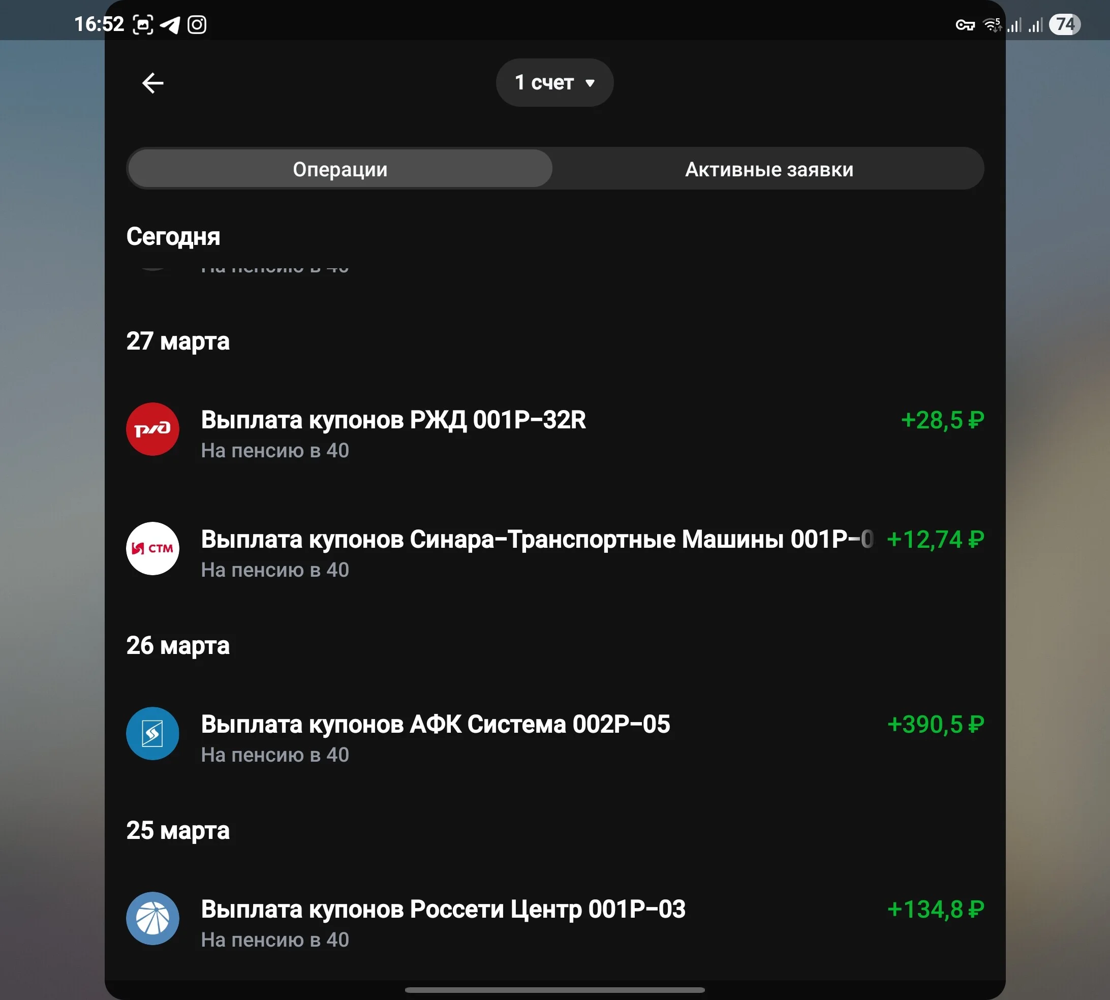Tap the battery 74 indicator

[1064, 24]
